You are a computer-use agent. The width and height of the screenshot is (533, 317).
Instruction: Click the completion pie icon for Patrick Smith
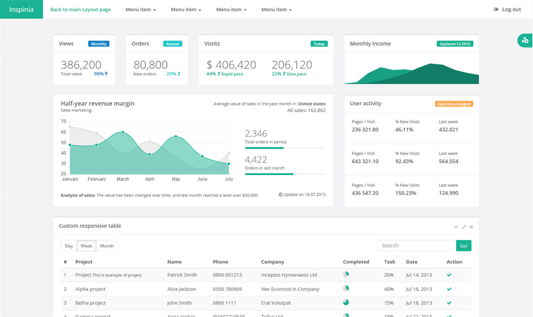[x=346, y=275]
